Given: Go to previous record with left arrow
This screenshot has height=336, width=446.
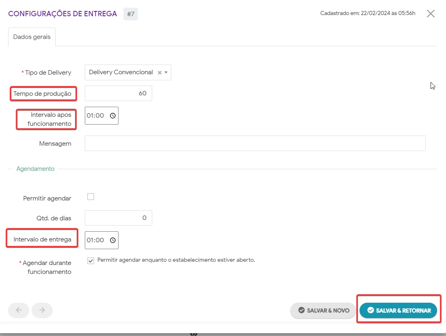Looking at the screenshot, I should click(x=18, y=310).
